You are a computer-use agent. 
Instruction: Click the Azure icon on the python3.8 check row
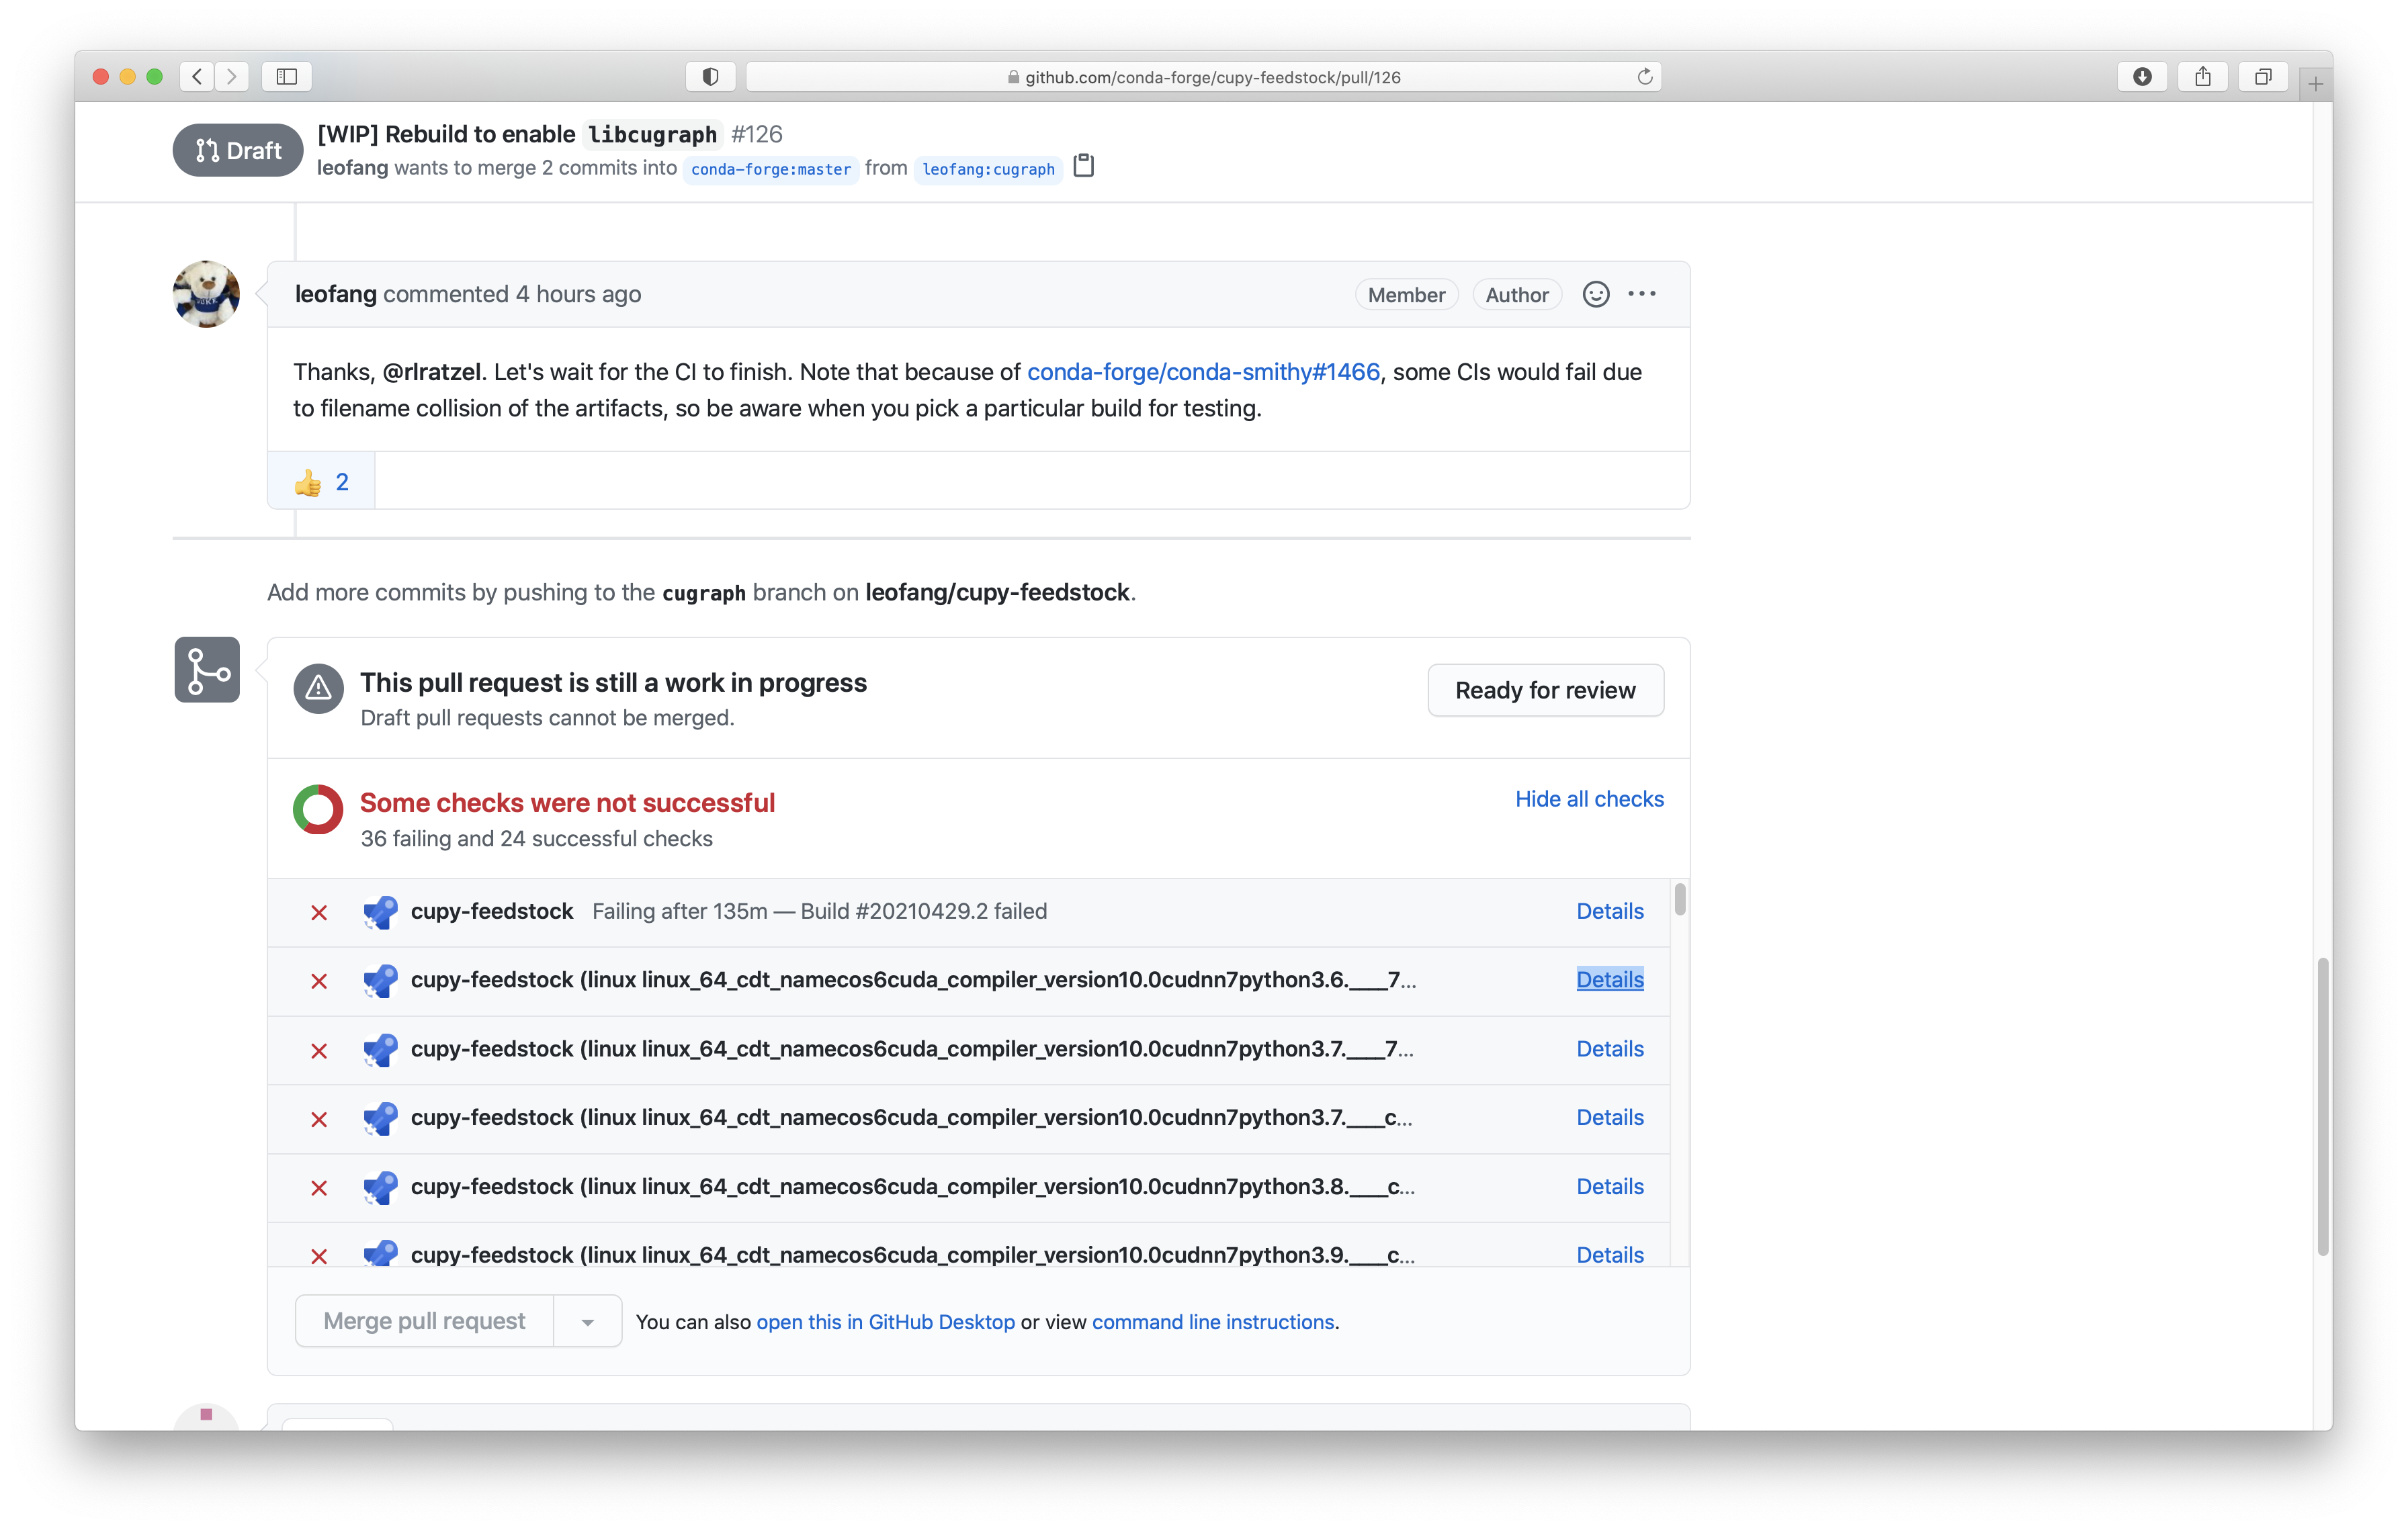coord(380,1187)
